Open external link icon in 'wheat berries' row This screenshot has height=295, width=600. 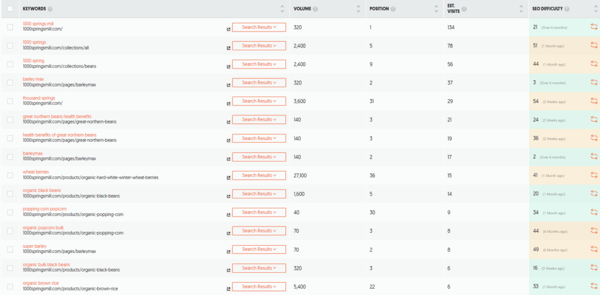229,178
